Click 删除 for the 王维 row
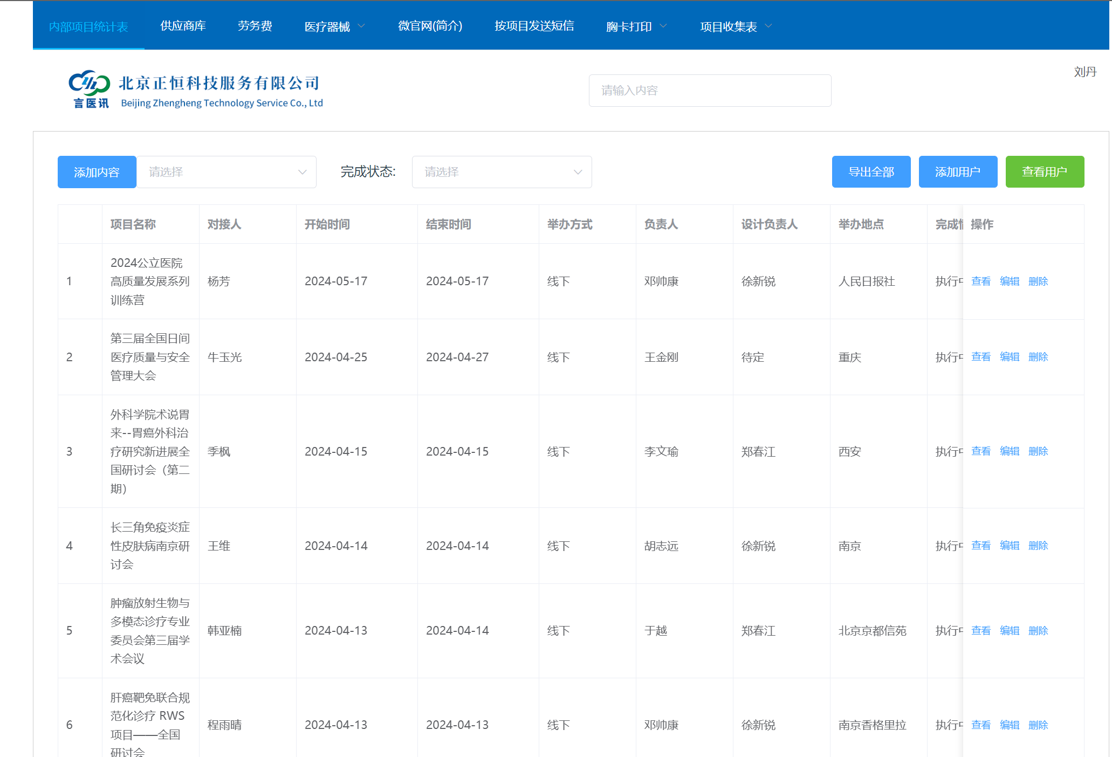1112x757 pixels. pos(1038,546)
